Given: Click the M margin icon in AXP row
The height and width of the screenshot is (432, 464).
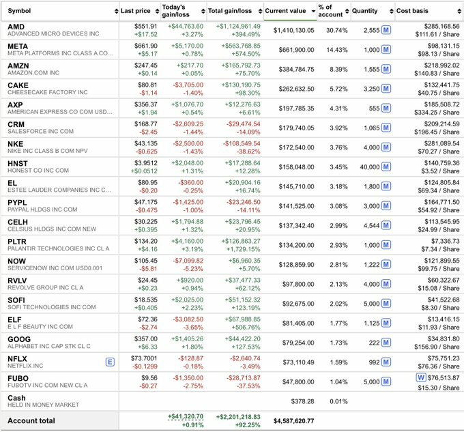Looking at the screenshot, I should pos(386,109).
